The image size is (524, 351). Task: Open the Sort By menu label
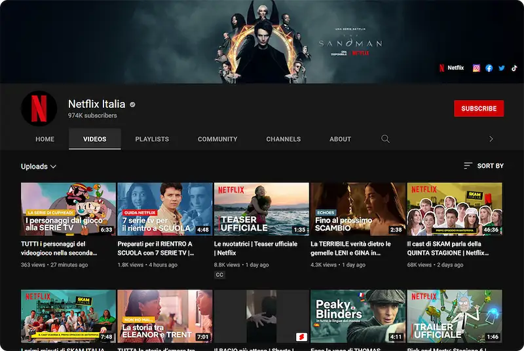coord(490,165)
